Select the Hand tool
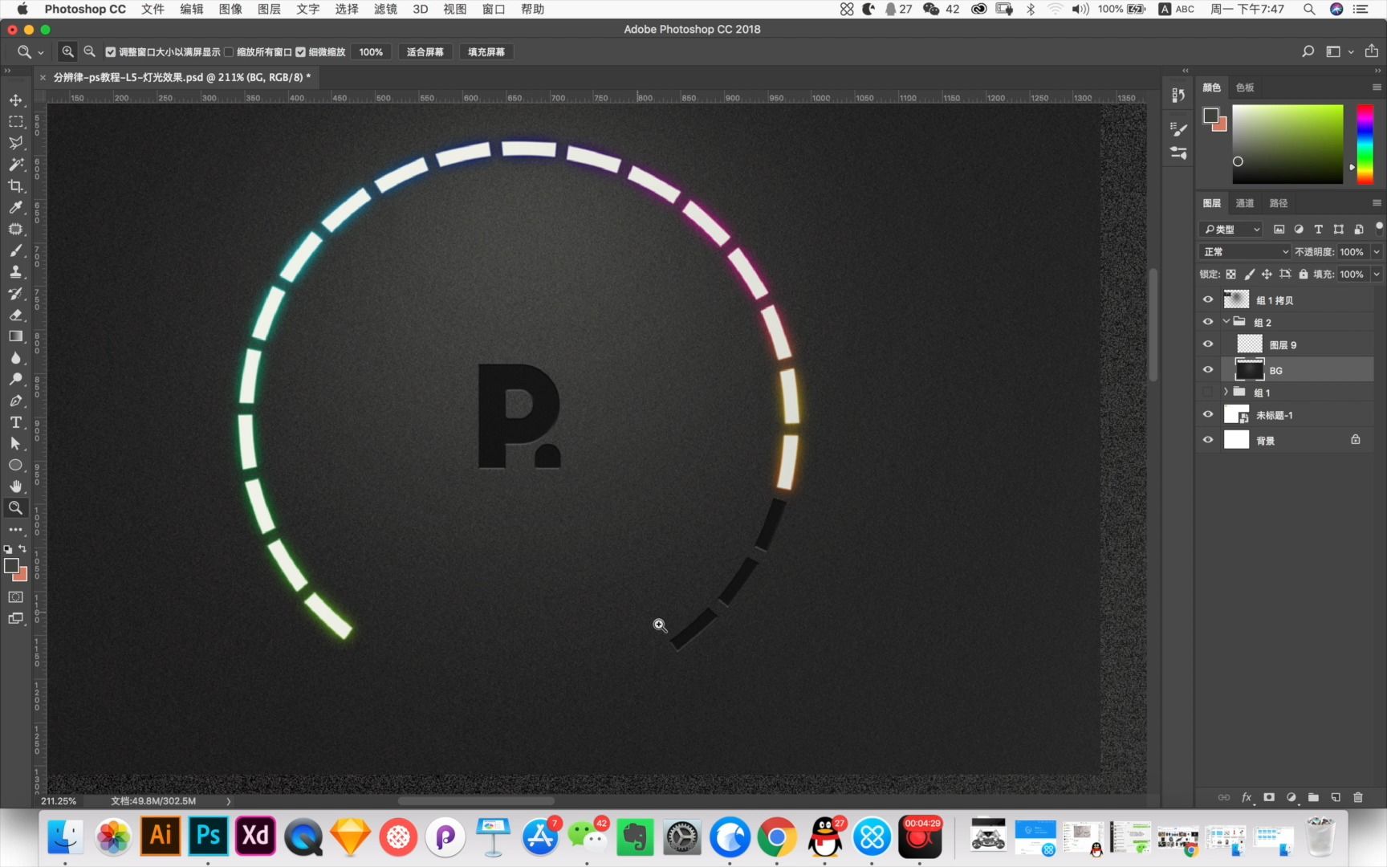The width and height of the screenshot is (1387, 867). pos(15,486)
